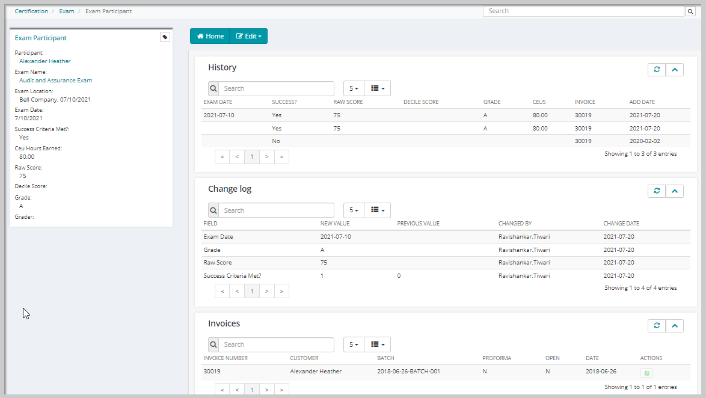This screenshot has height=398, width=706.
Task: Go to Certification breadcrumb
Action: pos(31,11)
